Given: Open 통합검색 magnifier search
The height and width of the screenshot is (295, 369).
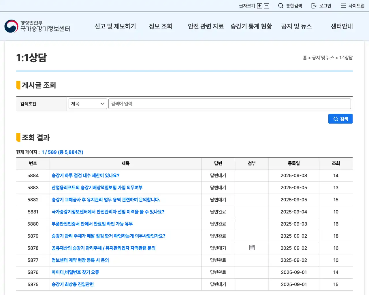Looking at the screenshot, I should (290, 6).
